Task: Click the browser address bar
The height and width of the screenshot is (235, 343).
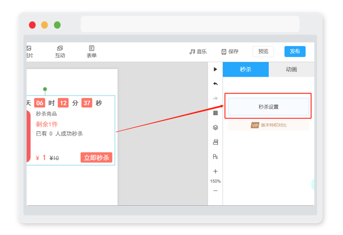Action: [190, 24]
